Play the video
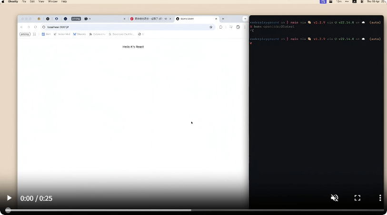The height and width of the screenshot is (215, 387). tap(9, 198)
